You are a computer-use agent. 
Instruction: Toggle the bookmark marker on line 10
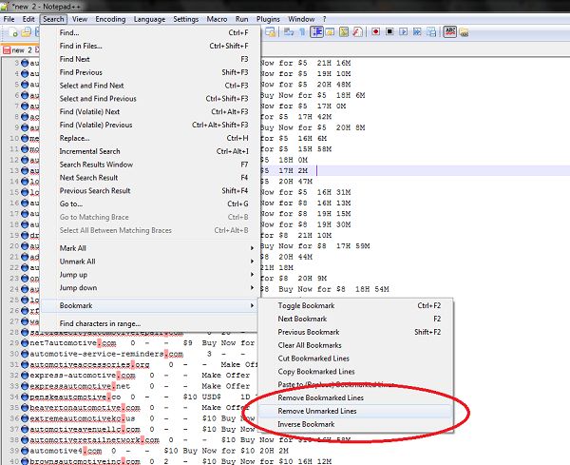pyautogui.click(x=25, y=138)
